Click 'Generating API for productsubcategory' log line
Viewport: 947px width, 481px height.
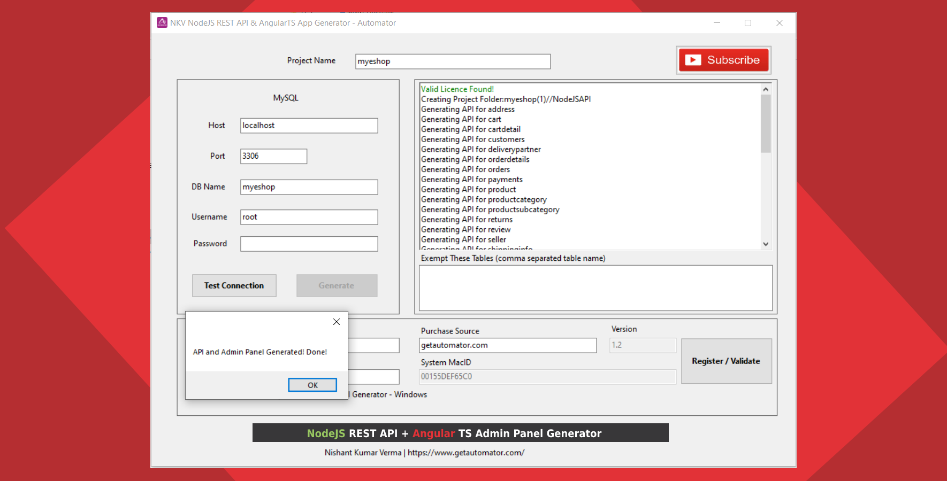point(490,210)
